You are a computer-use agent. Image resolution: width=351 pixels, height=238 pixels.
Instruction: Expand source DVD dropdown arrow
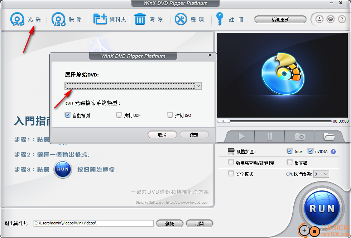tap(198, 86)
